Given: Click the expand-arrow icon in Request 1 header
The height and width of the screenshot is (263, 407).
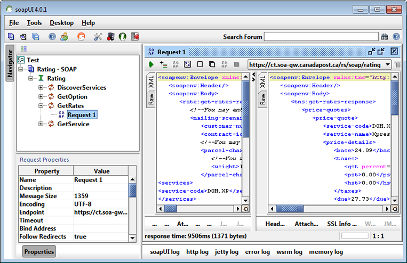Looking at the screenshot, I should (381, 52).
